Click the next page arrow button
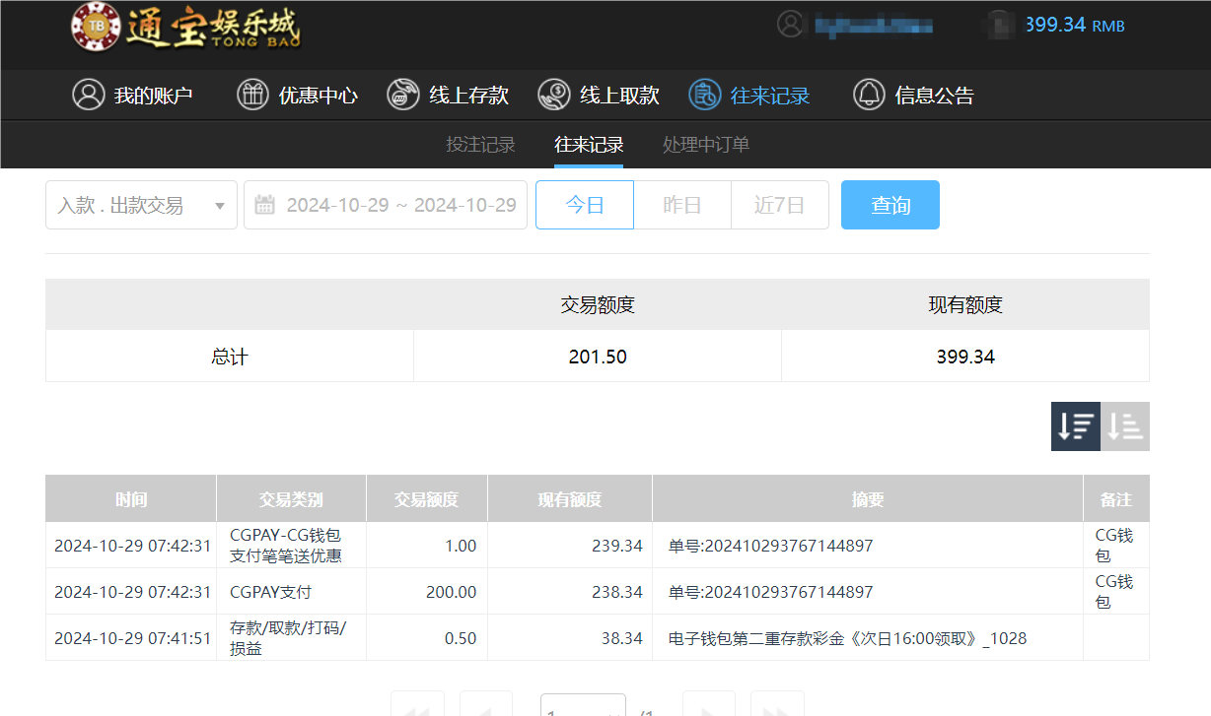 coord(709,707)
